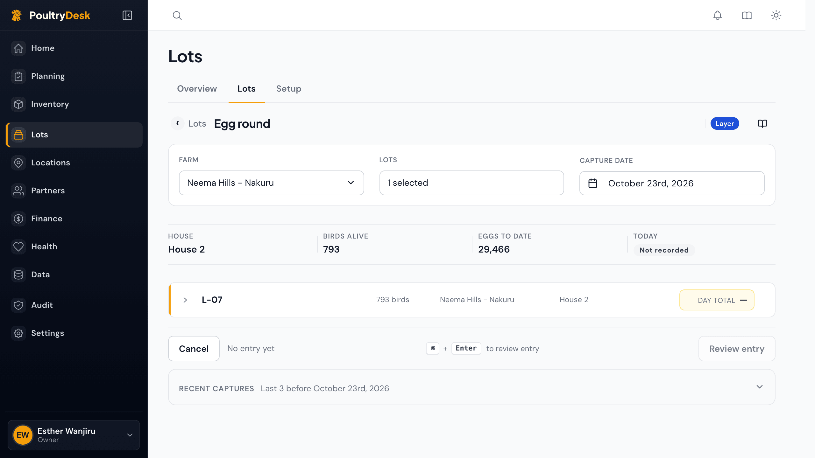Click the Lots basket icon in sidebar
Image resolution: width=815 pixels, height=458 pixels.
18,135
